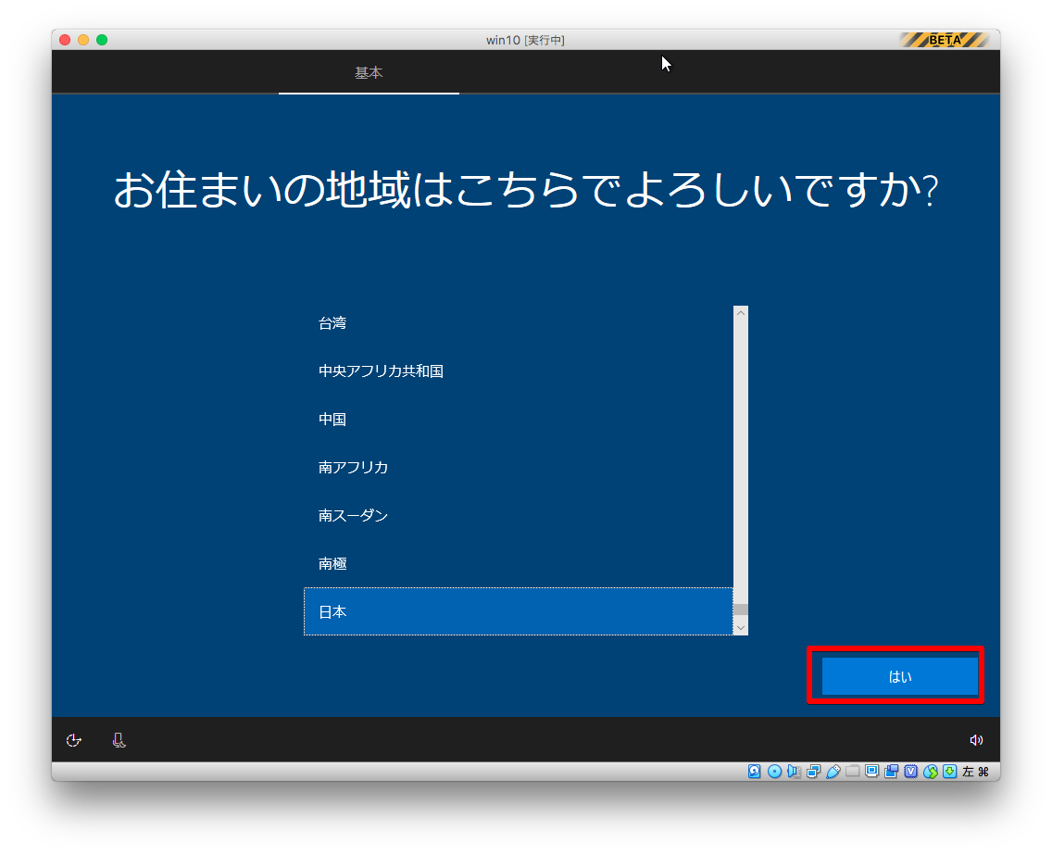
Task: Select 台湾 in the region list
Action: point(518,323)
